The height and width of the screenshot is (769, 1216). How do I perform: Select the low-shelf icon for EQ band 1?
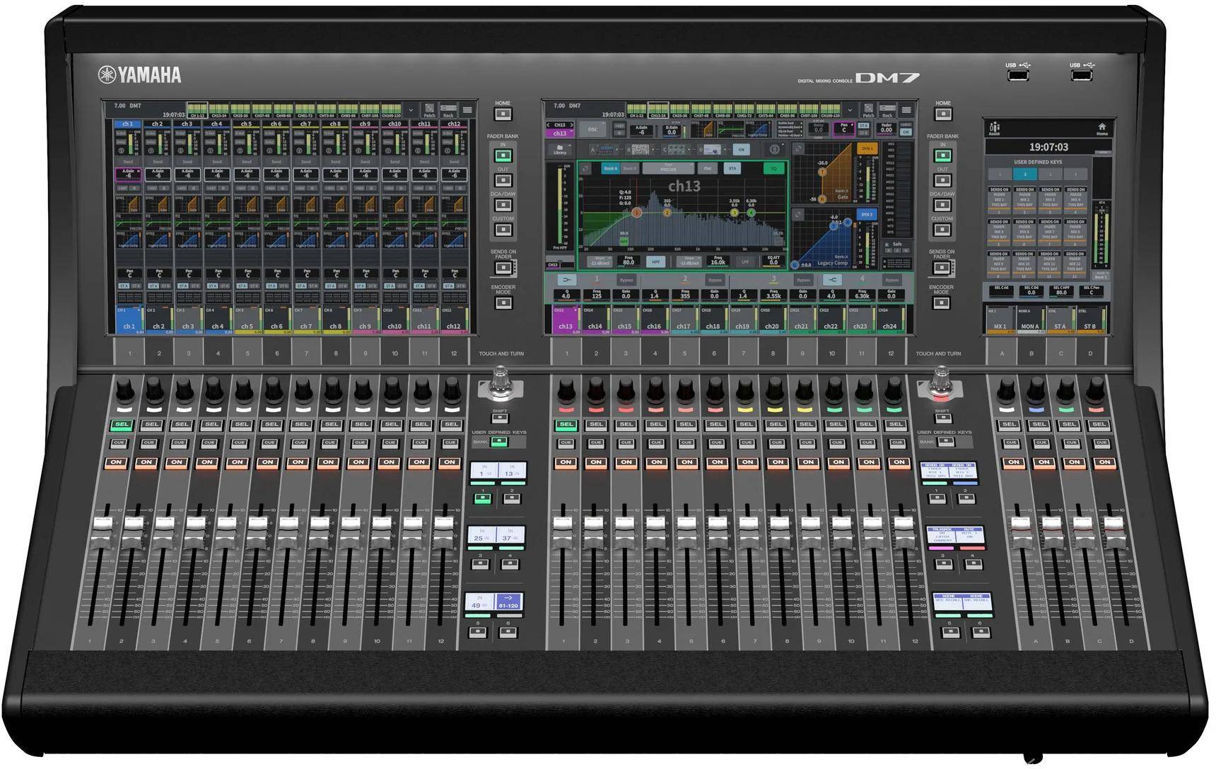pos(566,280)
